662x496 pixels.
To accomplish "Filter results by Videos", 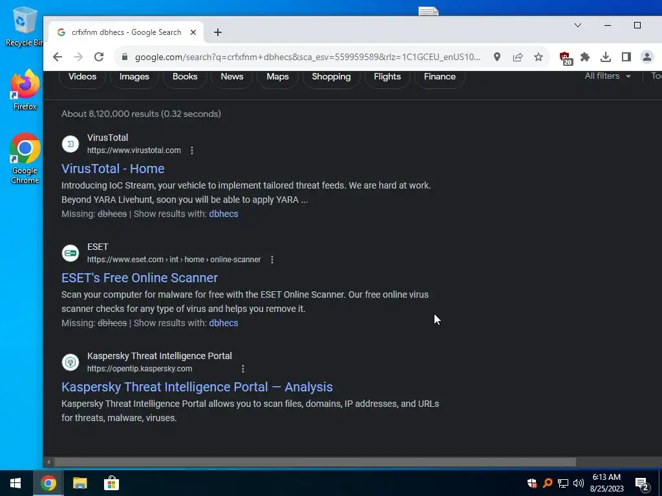I will (82, 77).
